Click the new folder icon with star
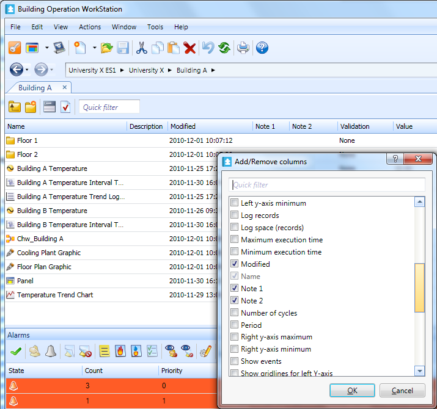 coord(31,107)
